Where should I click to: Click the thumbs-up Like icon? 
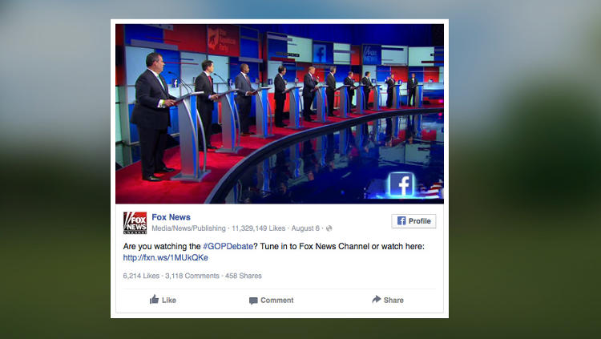[x=154, y=300]
